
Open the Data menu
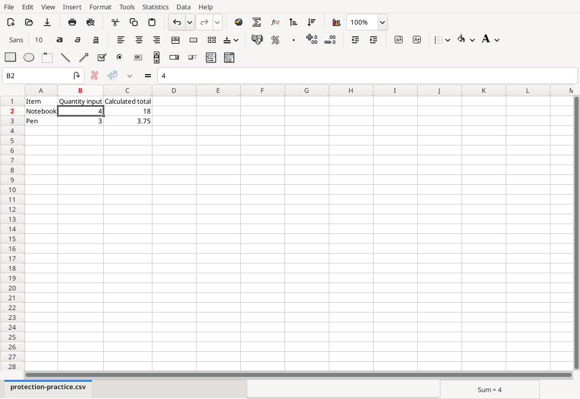pyautogui.click(x=183, y=7)
